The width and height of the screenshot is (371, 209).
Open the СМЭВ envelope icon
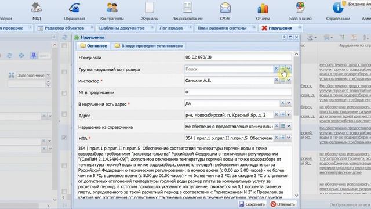pyautogui.click(x=225, y=8)
